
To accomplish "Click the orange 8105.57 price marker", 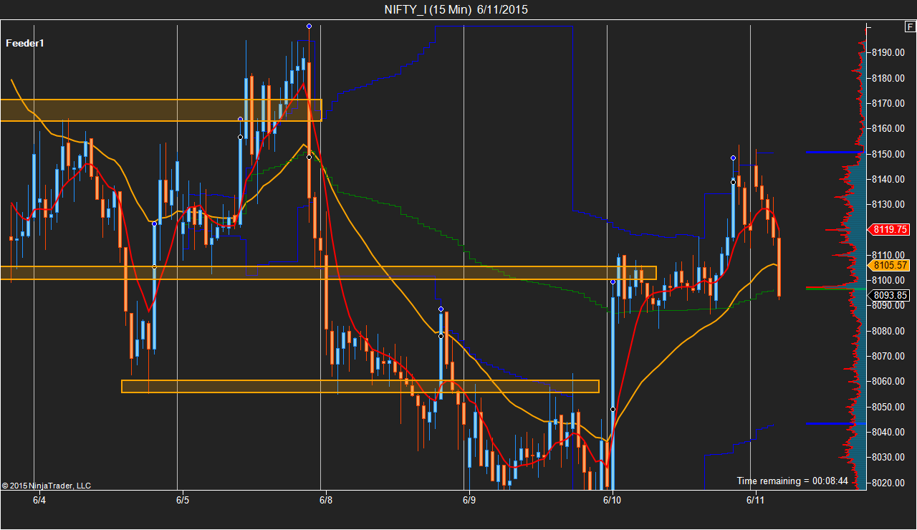I will 888,265.
